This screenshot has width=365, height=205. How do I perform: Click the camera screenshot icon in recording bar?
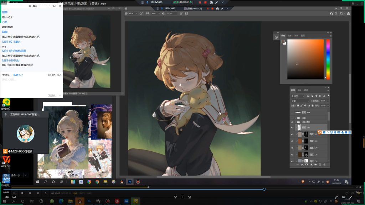click(211, 2)
